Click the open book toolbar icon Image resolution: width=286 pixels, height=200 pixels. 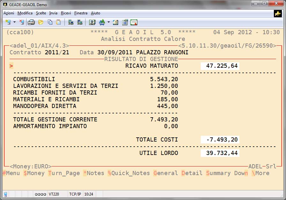pyautogui.click(x=92, y=22)
